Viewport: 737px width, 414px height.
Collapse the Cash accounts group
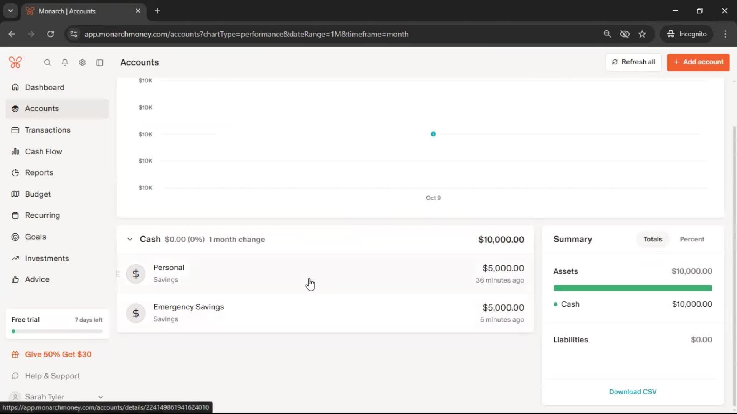pyautogui.click(x=130, y=239)
